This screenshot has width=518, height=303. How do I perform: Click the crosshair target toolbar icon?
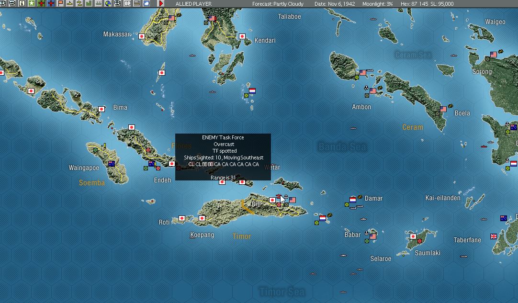click(118, 4)
